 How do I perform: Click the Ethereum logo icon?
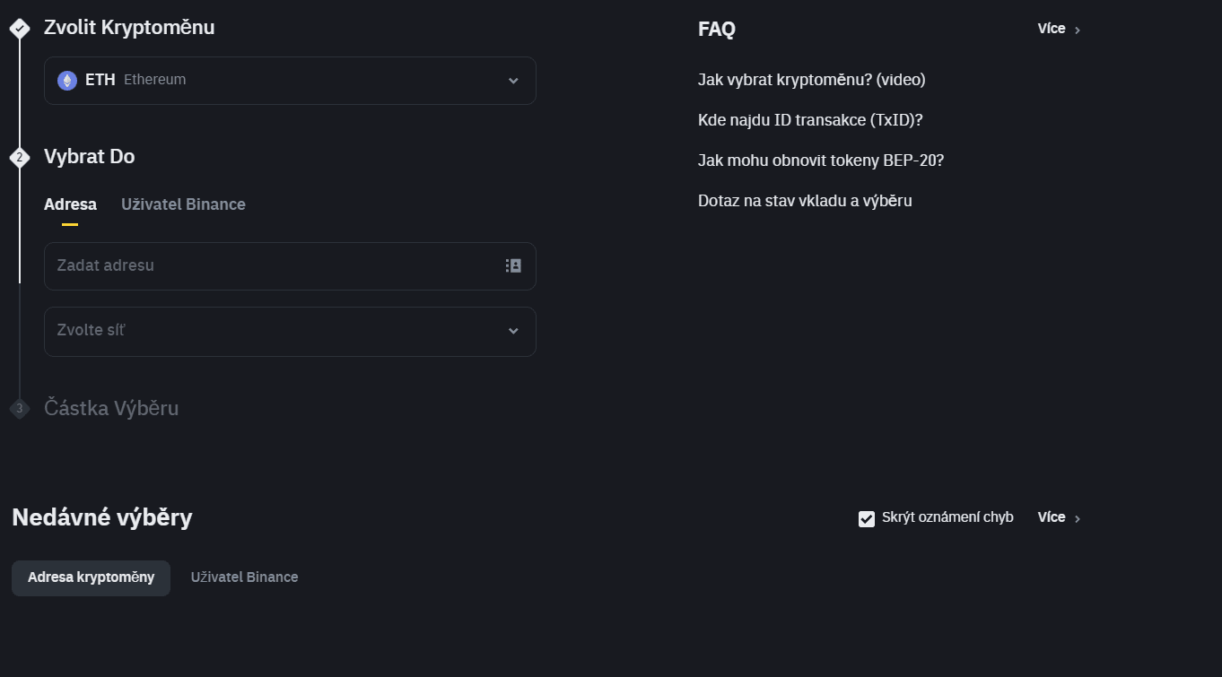pyautogui.click(x=67, y=79)
